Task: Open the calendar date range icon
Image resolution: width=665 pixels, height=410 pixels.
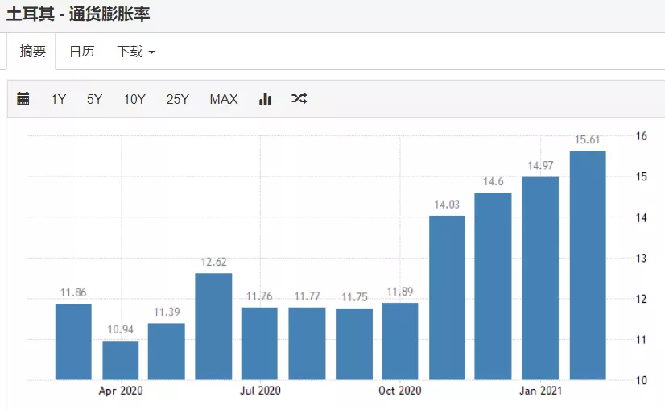Action: pyautogui.click(x=23, y=98)
